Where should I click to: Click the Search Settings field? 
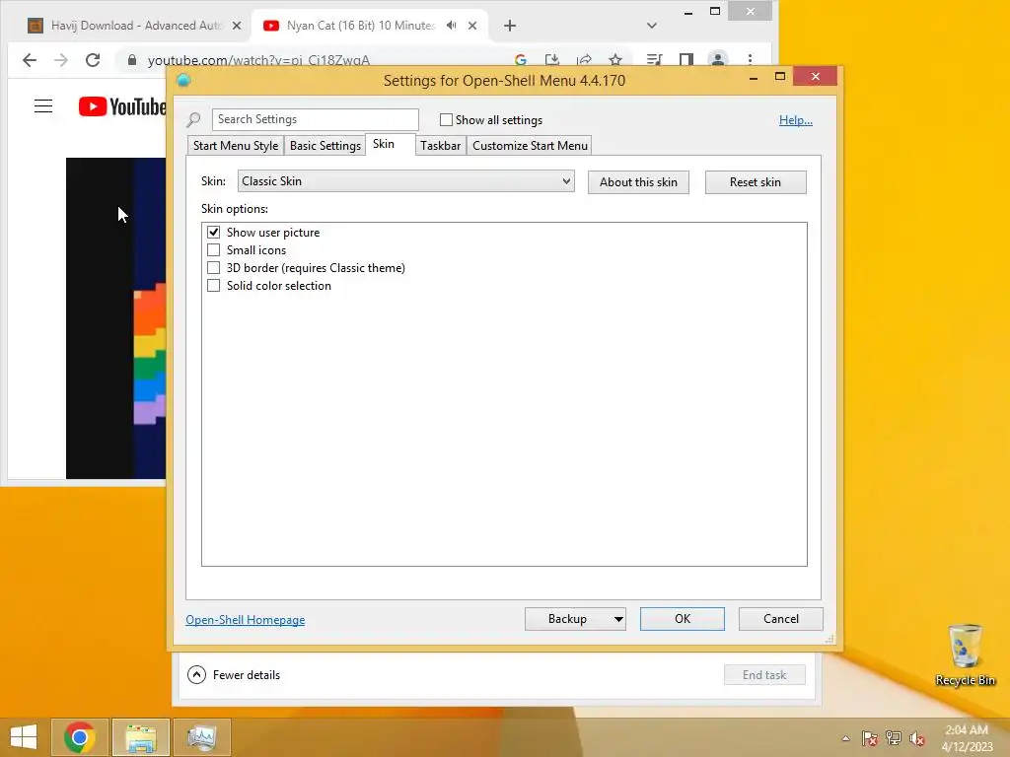[x=315, y=119]
